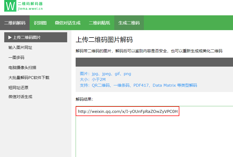The width and height of the screenshot is (233, 157).
Task: Open the 一图多码 sidebar item
Action: tap(16, 57)
